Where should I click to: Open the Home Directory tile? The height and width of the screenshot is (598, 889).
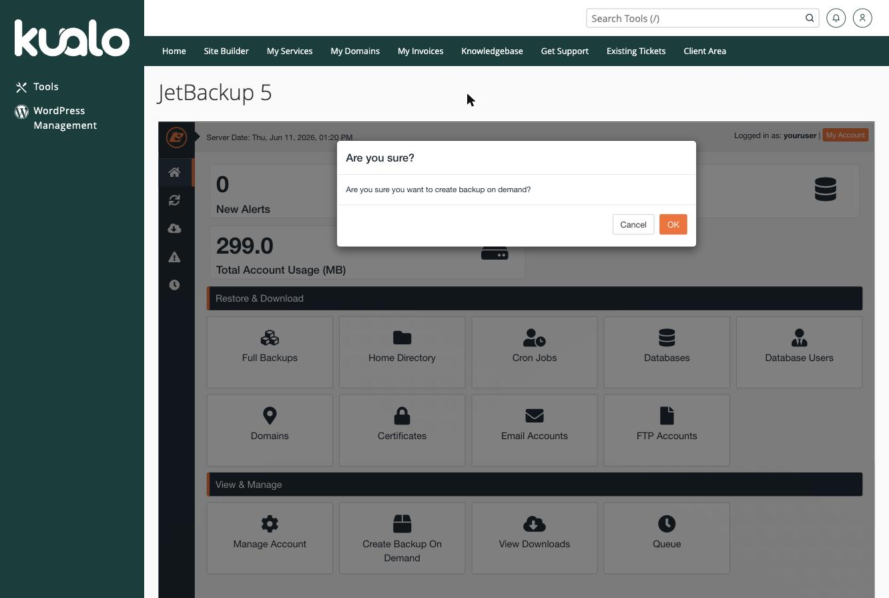[x=402, y=352]
